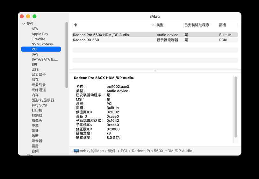The width and height of the screenshot is (259, 179).
Task: Select 以太网卡 in the sidebar
Action: [x=39, y=75]
